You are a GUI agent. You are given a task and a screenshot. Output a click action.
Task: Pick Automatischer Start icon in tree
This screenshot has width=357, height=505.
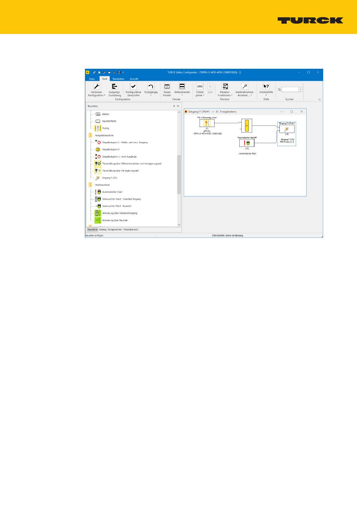(x=98, y=192)
